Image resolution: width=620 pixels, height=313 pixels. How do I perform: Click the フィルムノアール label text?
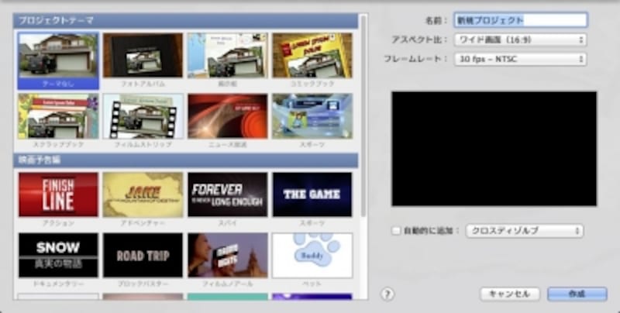(227, 284)
